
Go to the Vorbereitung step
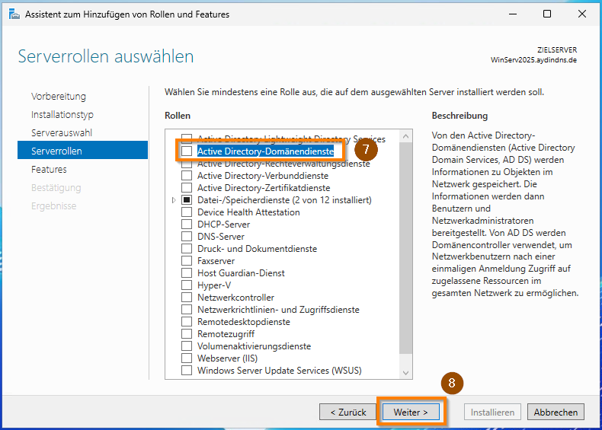pos(59,97)
